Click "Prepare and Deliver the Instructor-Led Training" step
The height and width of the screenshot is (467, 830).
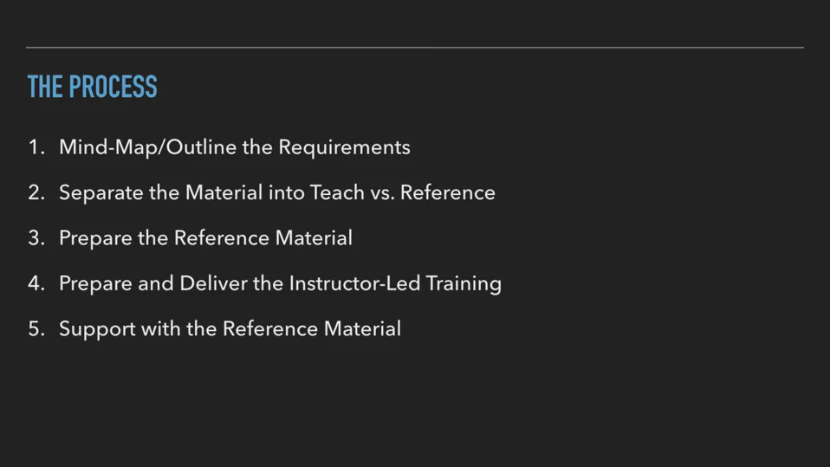pos(280,283)
